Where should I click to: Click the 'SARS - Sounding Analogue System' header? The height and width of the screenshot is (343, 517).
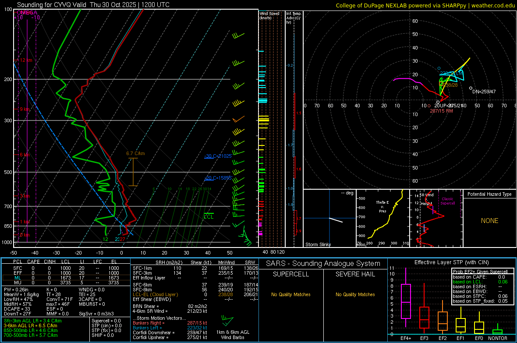(323, 263)
